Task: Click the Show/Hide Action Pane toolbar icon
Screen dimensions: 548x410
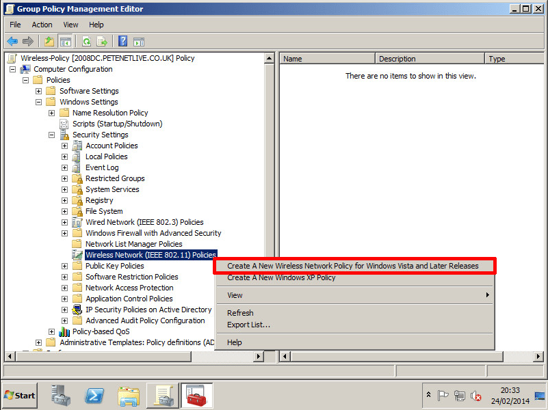Action: coord(138,41)
